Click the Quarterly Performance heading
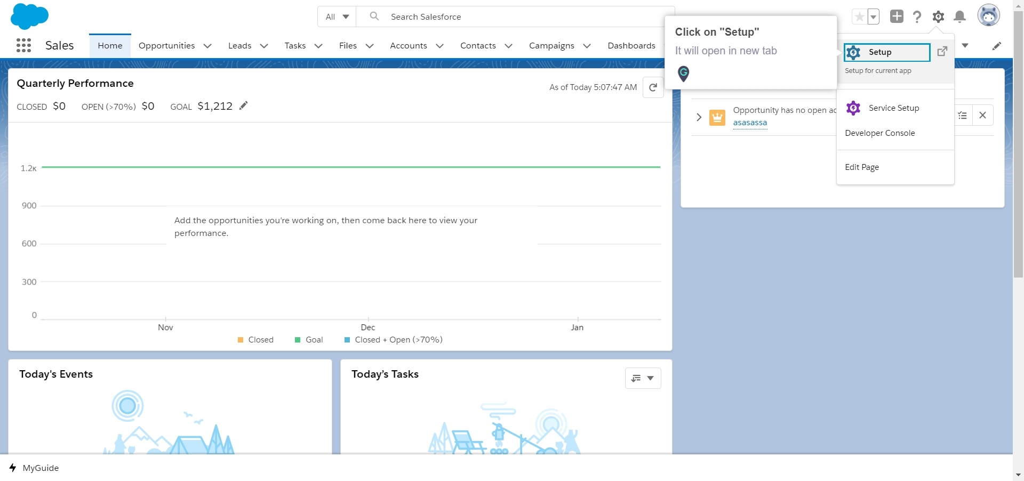 tap(75, 83)
